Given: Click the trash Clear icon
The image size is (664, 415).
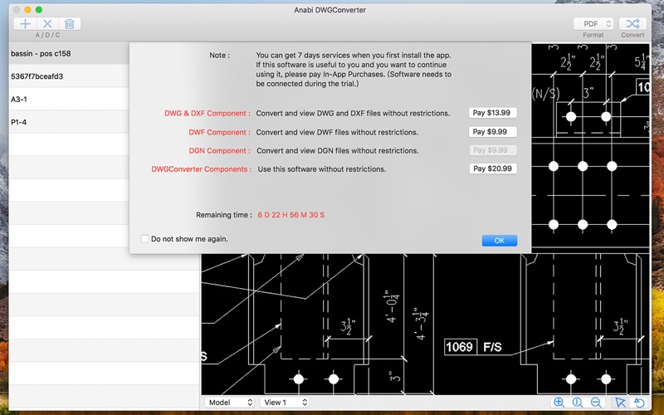Looking at the screenshot, I should pyautogui.click(x=70, y=24).
